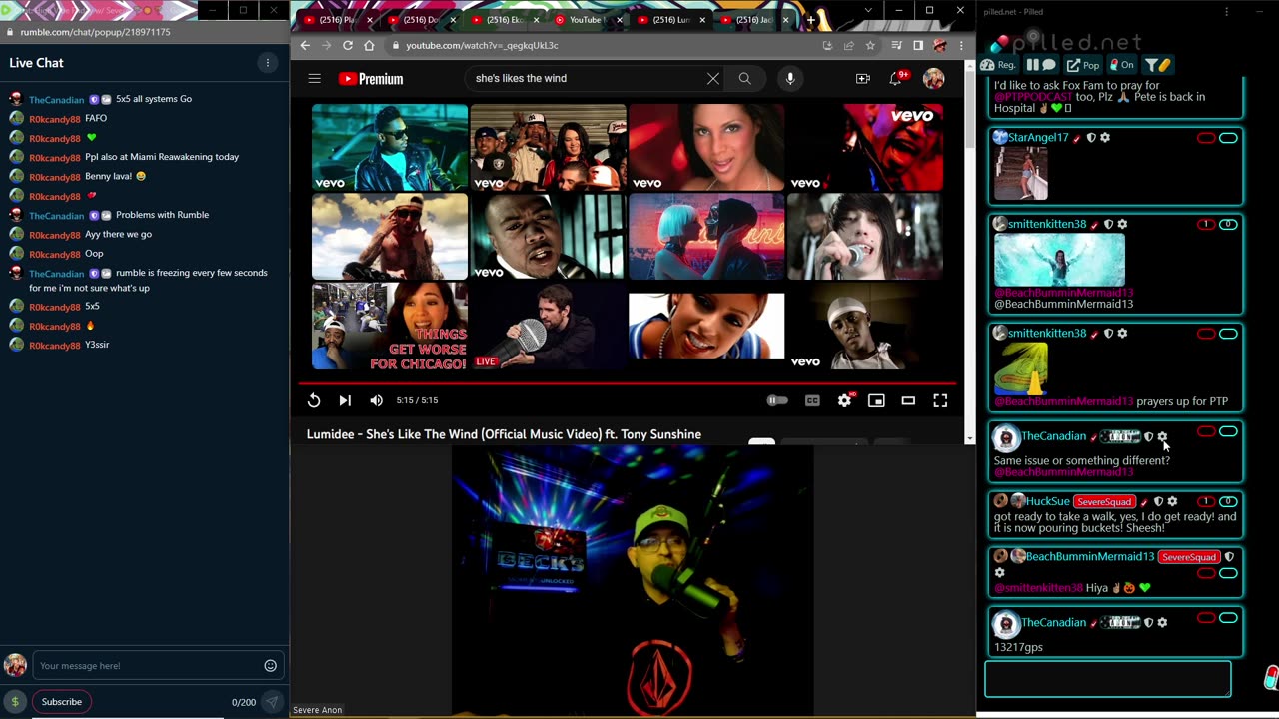Switch to '(2516) Pla' tab
1279x719 pixels.
pos(337,20)
